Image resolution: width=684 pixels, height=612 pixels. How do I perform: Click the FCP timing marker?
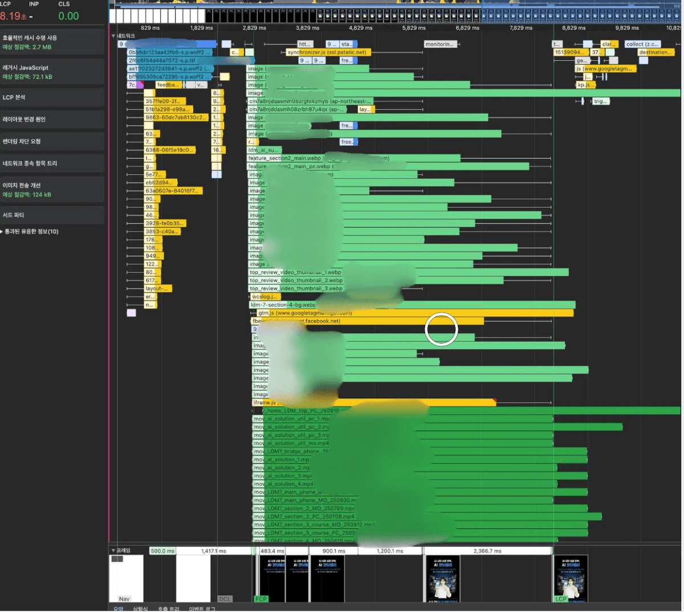[260, 599]
